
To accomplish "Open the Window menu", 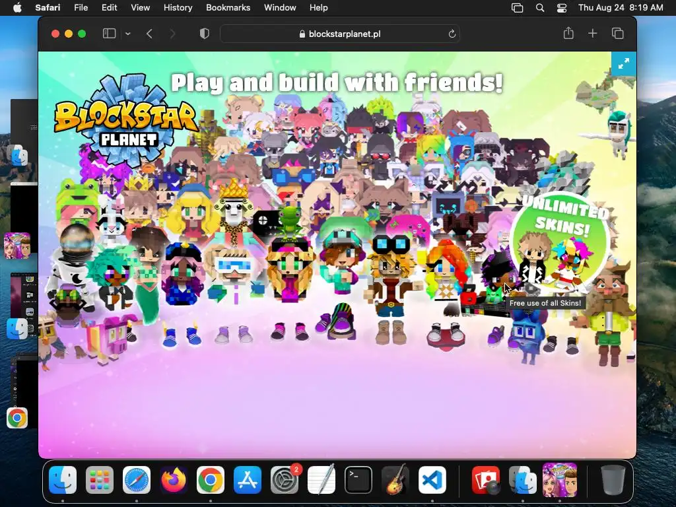I will coord(280,7).
